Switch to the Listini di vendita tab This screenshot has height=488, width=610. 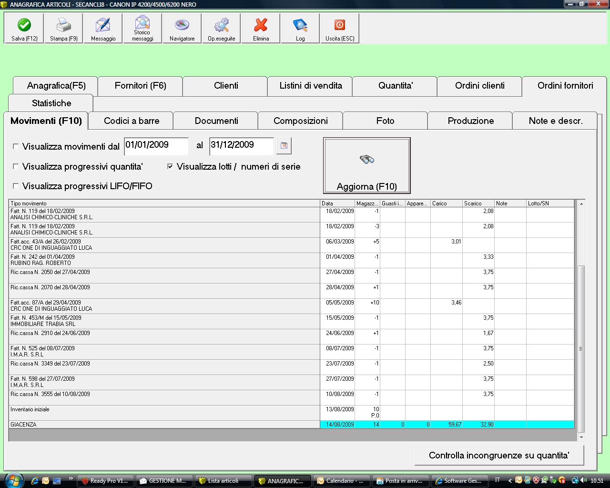pyautogui.click(x=310, y=86)
